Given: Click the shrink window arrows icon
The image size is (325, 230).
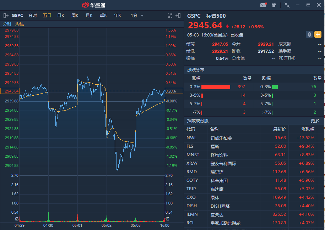Looking at the screenshot, I should click(287, 5).
